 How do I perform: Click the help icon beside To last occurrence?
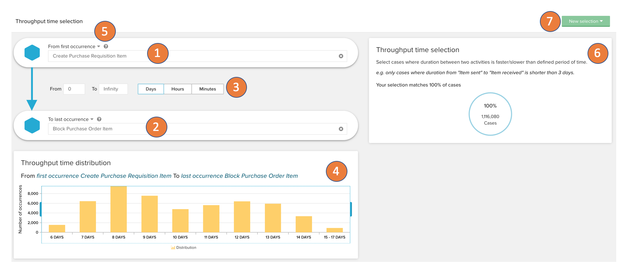pos(99,119)
